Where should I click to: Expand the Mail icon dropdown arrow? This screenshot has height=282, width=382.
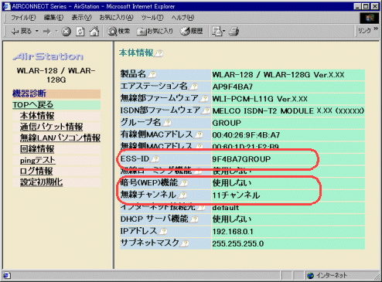[x=223, y=32]
